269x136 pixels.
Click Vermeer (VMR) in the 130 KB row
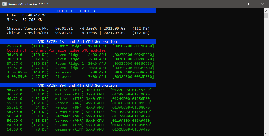click(69, 112)
